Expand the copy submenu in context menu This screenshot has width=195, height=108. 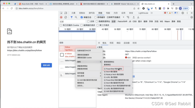click(x=89, y=62)
